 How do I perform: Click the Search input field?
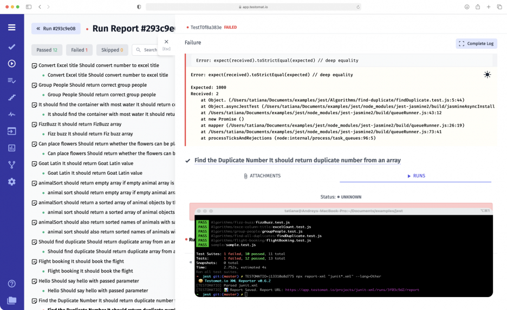(x=149, y=50)
